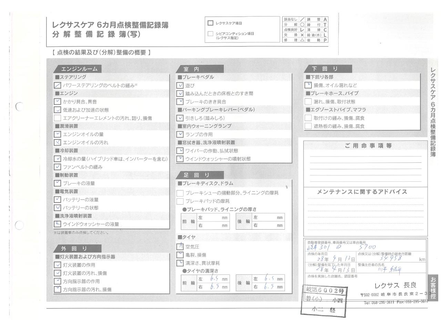Viewport: 441px width, 331px height.
Task: Select the front-left brake pad thickness field
Action: click(213, 218)
